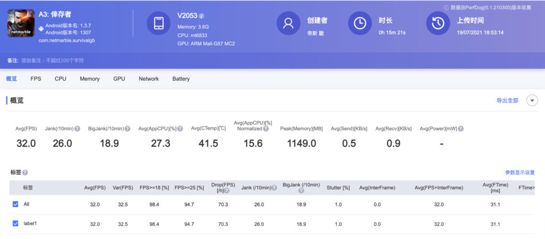This screenshot has height=239, width=545.
Task: Click the info icon beside V2053
Action: click(x=202, y=16)
